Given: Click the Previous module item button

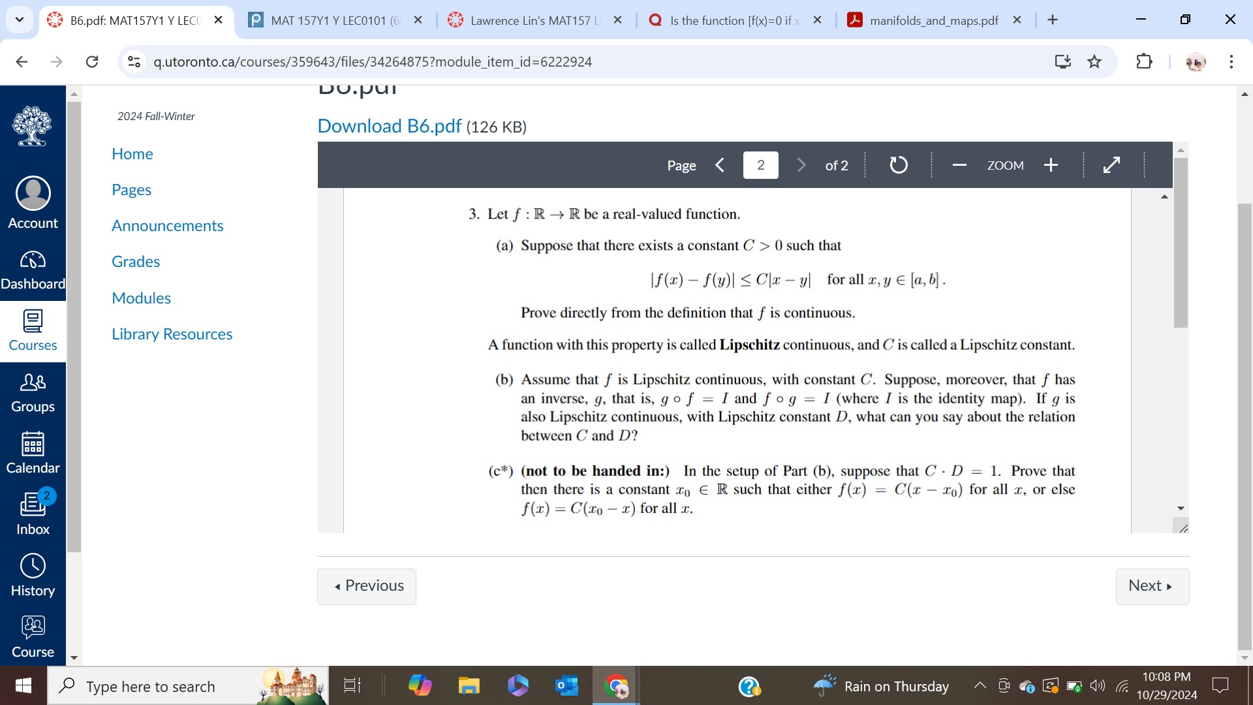Looking at the screenshot, I should click(x=367, y=586).
